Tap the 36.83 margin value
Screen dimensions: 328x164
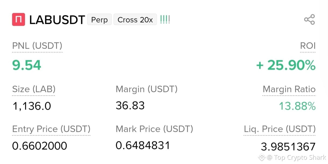coord(130,105)
